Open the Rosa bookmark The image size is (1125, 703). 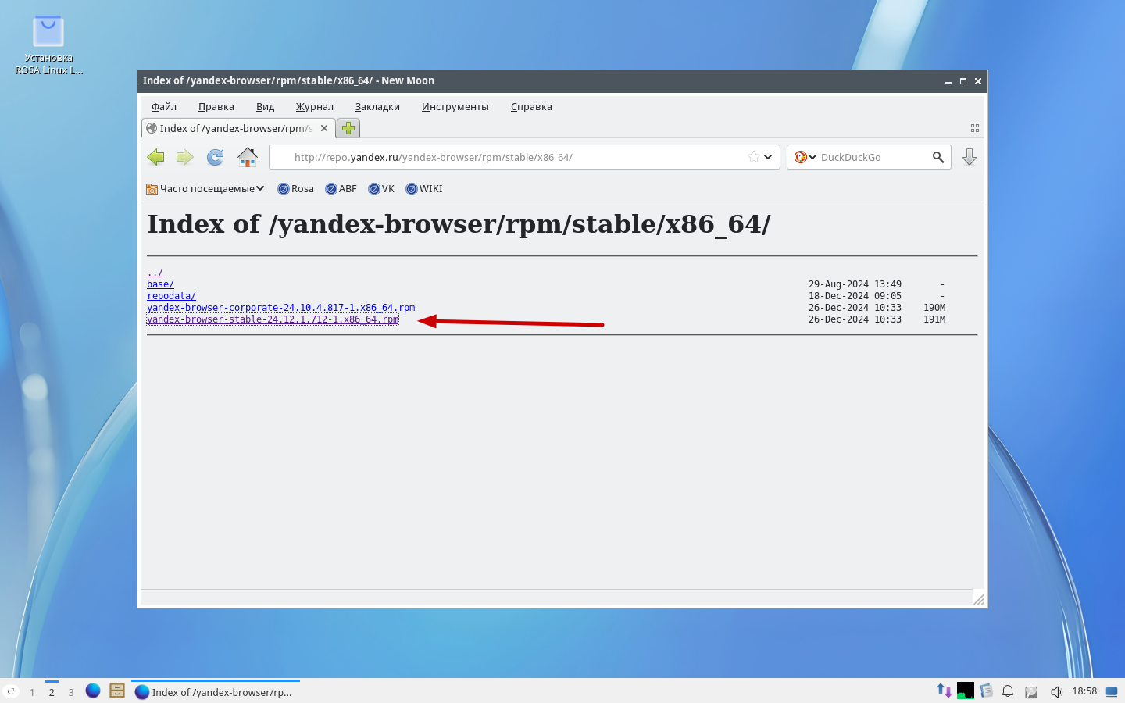pos(296,189)
